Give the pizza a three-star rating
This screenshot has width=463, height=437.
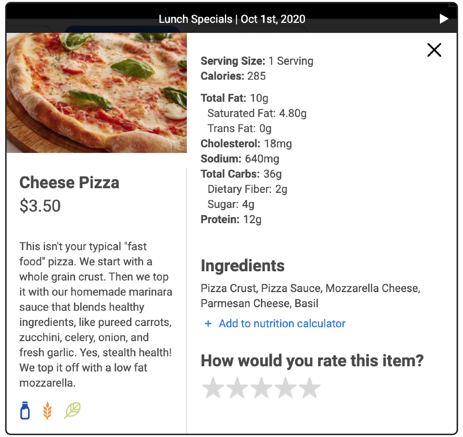point(261,388)
